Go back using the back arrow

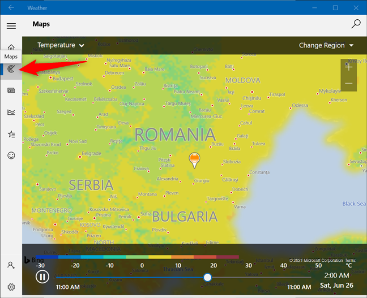pos(11,8)
